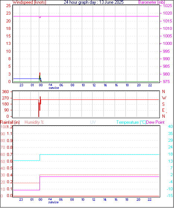
Task: Click the 'Barometer (mb)' axis label
Action: (152, 2)
